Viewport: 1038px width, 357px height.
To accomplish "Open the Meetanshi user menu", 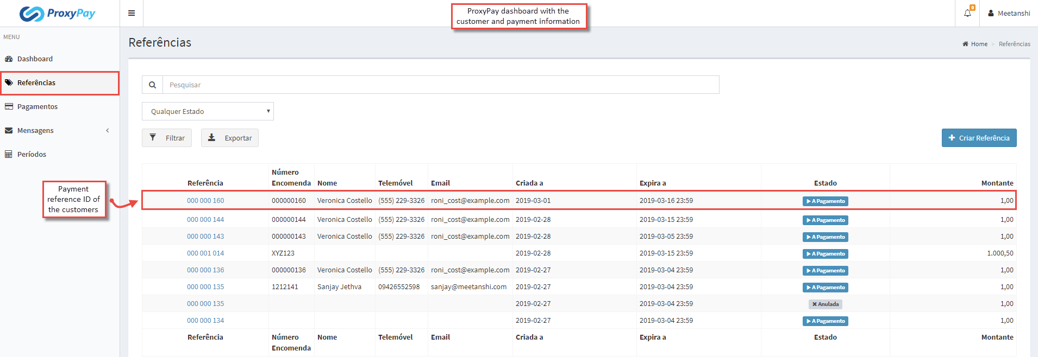I will (x=1009, y=13).
